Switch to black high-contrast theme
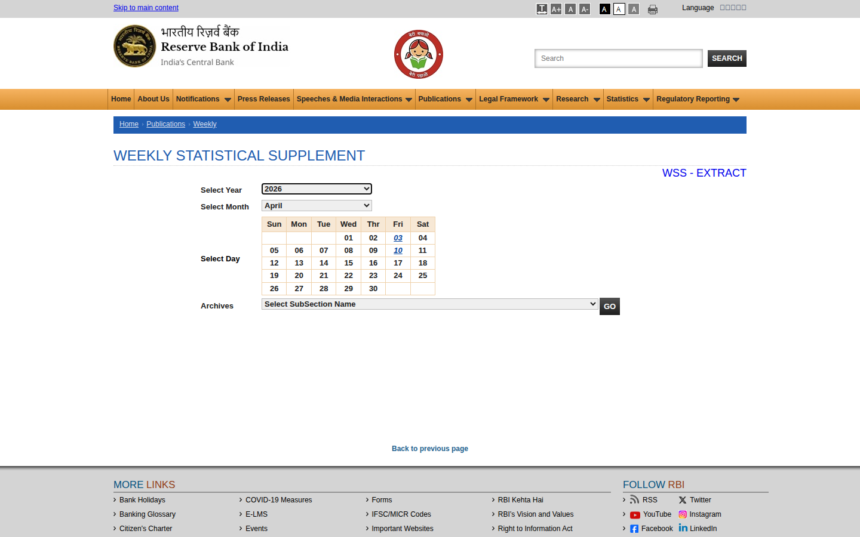The height and width of the screenshot is (537, 860). tap(605, 9)
